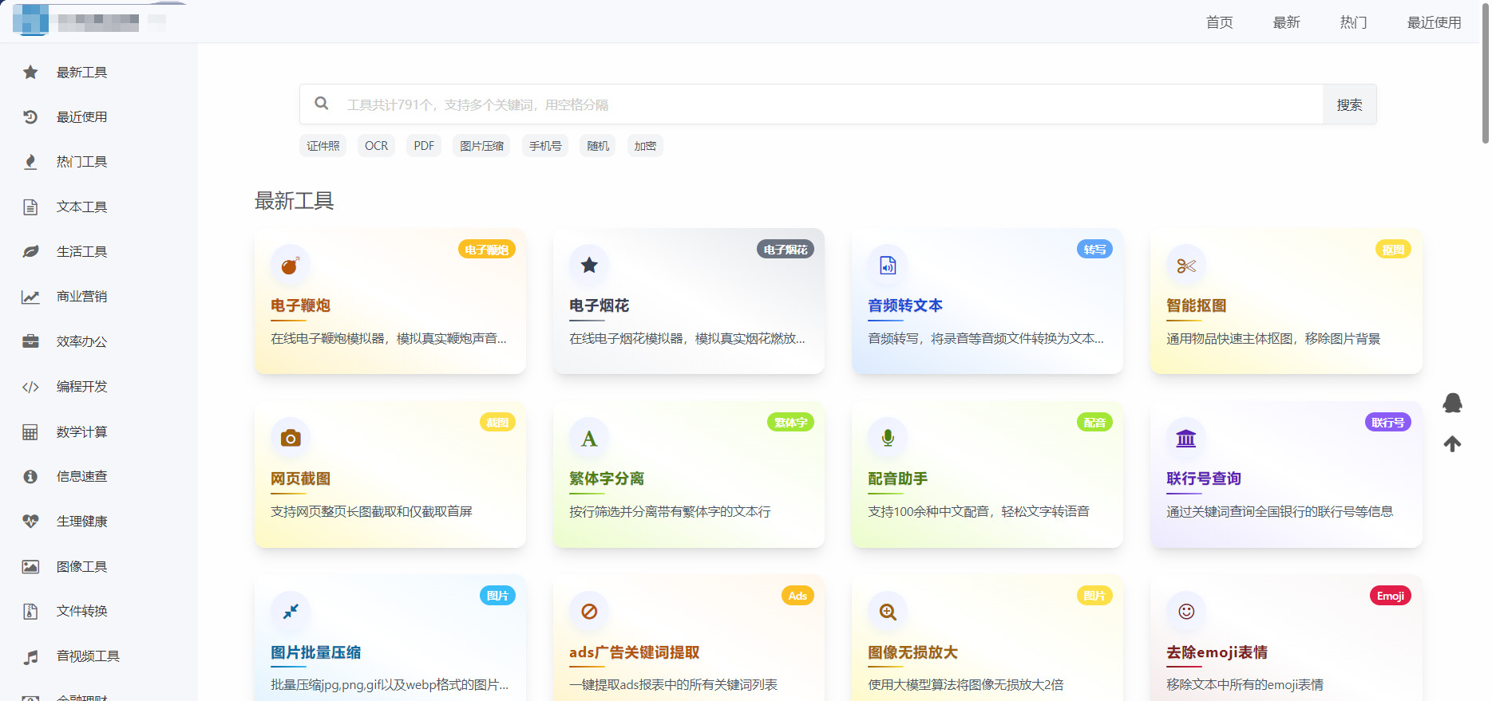Click the scissors icon on 智能抠图 card
This screenshot has width=1492, height=701.
click(x=1186, y=266)
